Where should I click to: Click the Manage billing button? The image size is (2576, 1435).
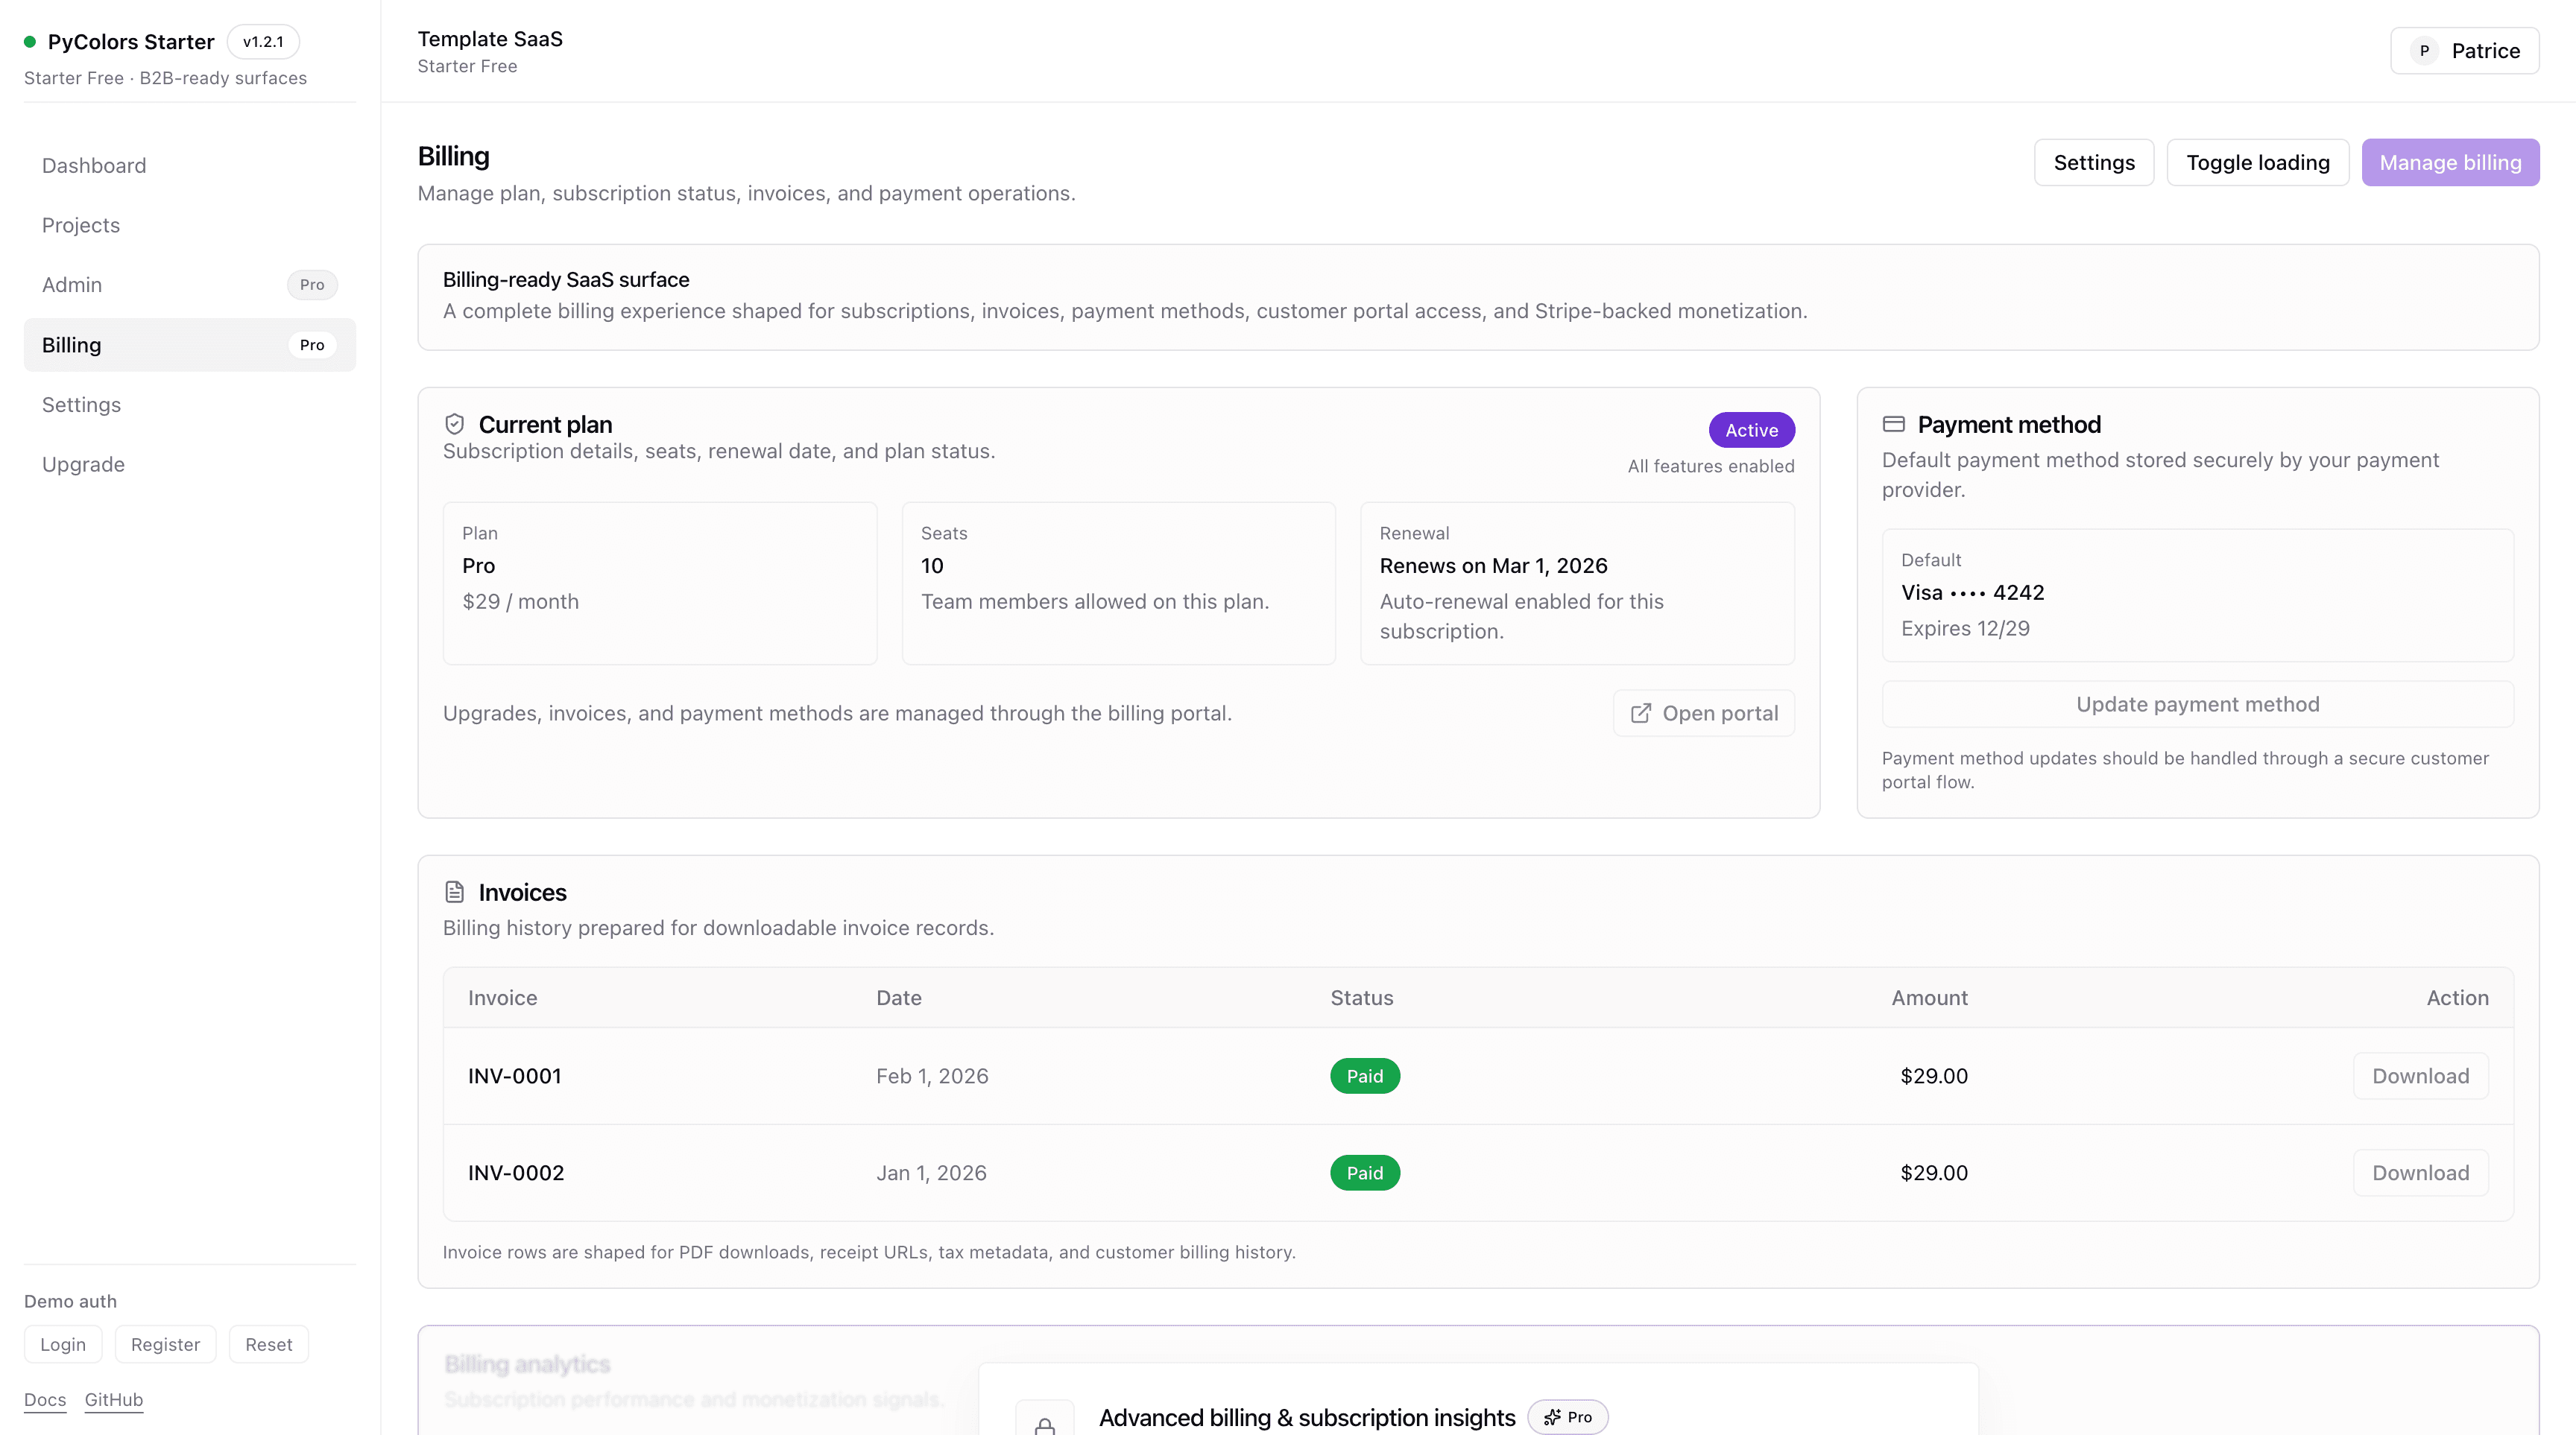click(x=2450, y=163)
